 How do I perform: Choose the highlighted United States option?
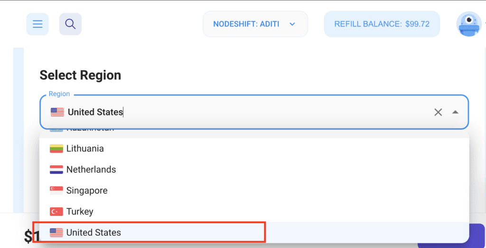(x=254, y=232)
